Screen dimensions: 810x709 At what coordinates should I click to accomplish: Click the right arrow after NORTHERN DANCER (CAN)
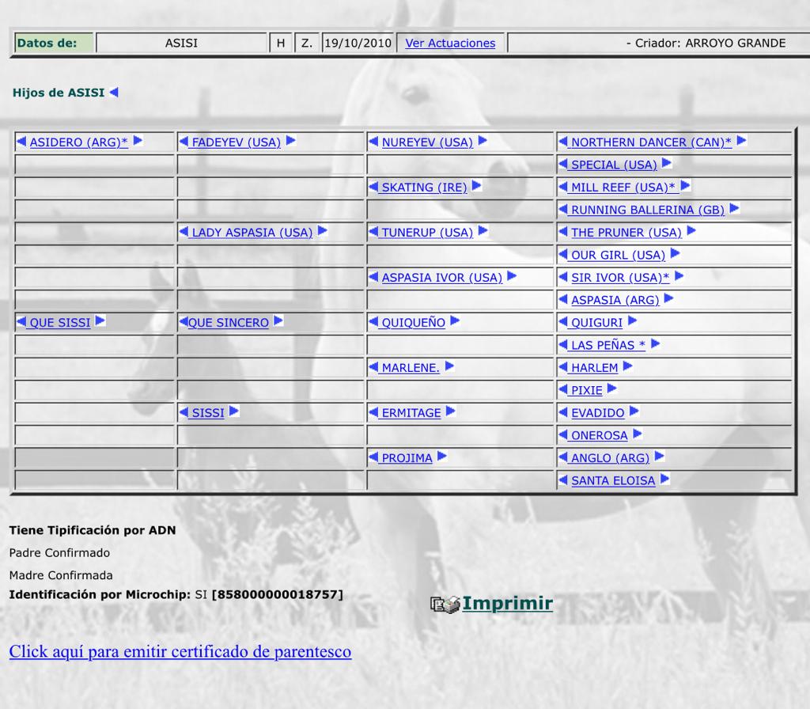(x=741, y=142)
